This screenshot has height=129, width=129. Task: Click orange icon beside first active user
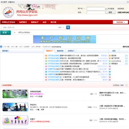[110, 56]
